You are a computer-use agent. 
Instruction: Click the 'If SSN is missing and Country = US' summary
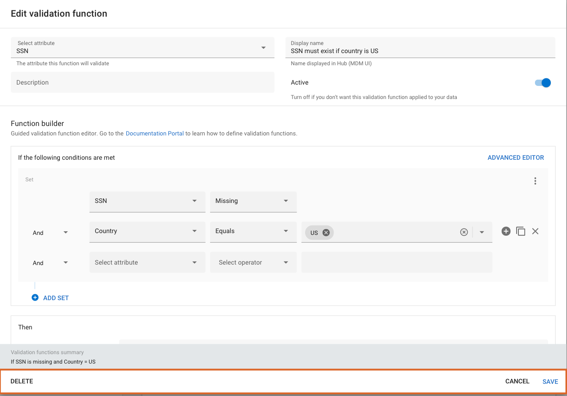(53, 361)
